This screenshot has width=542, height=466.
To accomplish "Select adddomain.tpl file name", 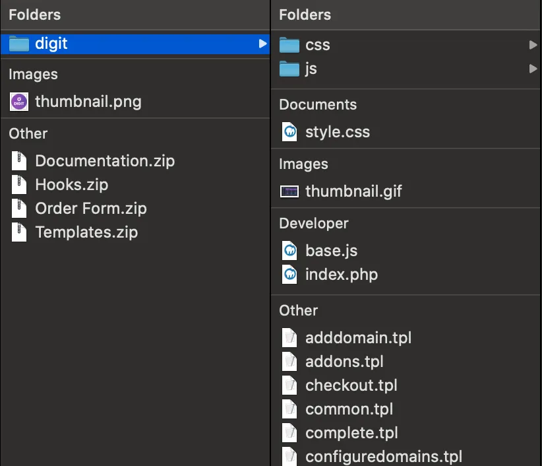I will [x=359, y=338].
